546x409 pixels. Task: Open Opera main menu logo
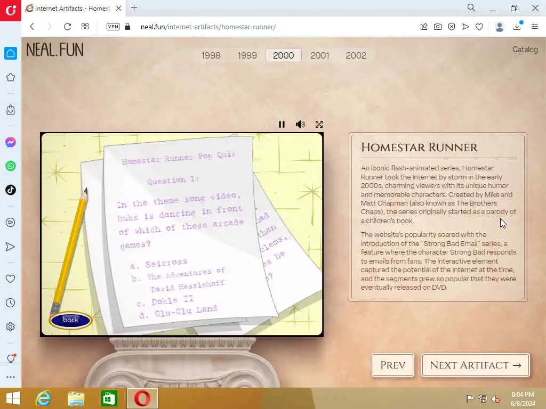coord(11,11)
